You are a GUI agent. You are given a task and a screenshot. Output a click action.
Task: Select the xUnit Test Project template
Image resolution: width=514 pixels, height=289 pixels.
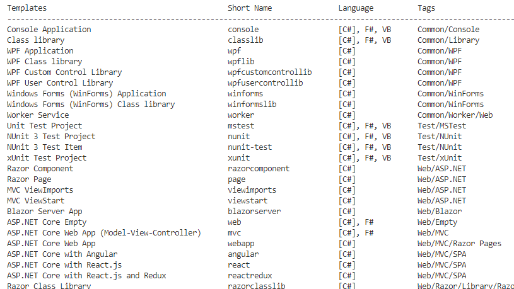click(47, 158)
